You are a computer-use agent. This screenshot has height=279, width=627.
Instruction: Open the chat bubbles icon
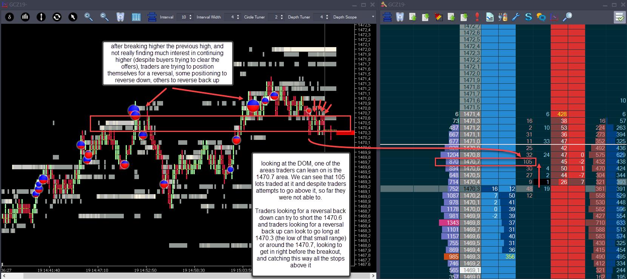tap(541, 17)
